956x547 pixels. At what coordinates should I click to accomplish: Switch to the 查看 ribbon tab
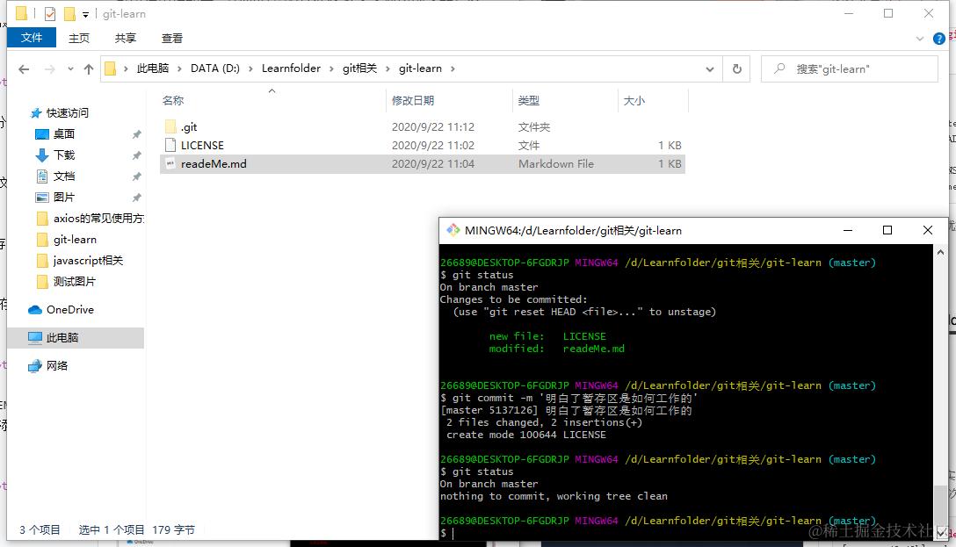pyautogui.click(x=172, y=39)
